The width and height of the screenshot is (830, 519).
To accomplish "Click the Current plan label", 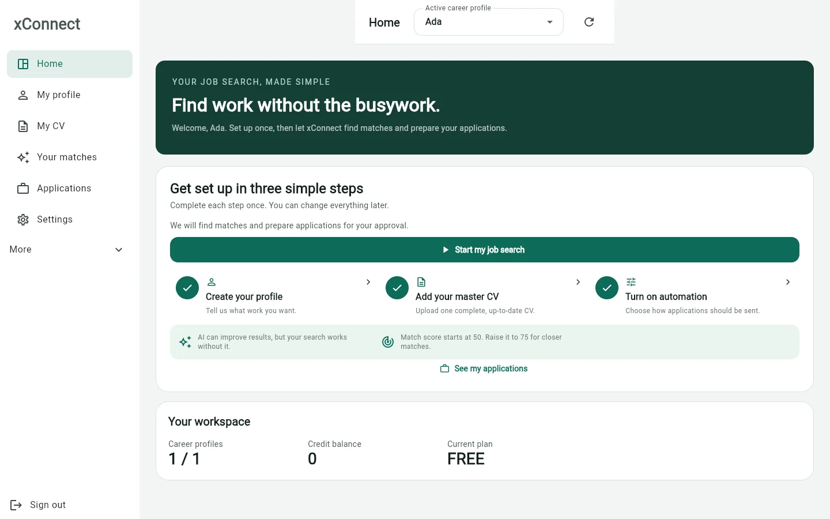I will coord(470,444).
